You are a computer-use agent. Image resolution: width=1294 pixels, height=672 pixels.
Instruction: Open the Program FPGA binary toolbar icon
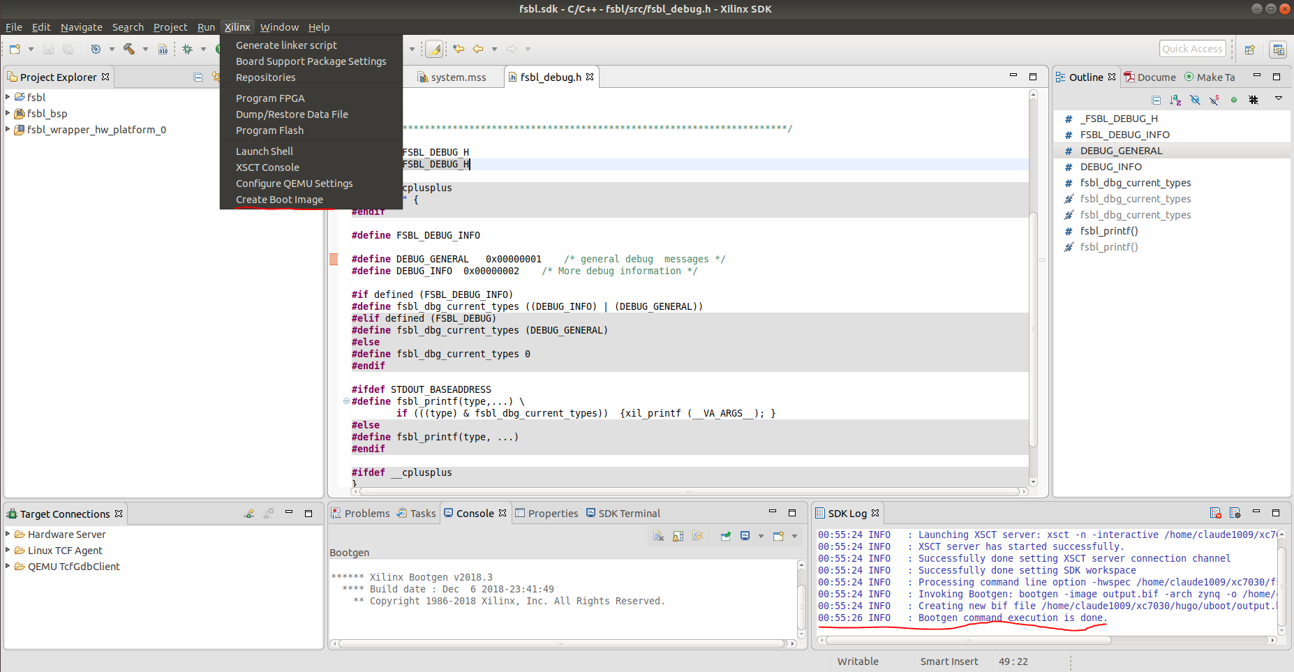(163, 49)
